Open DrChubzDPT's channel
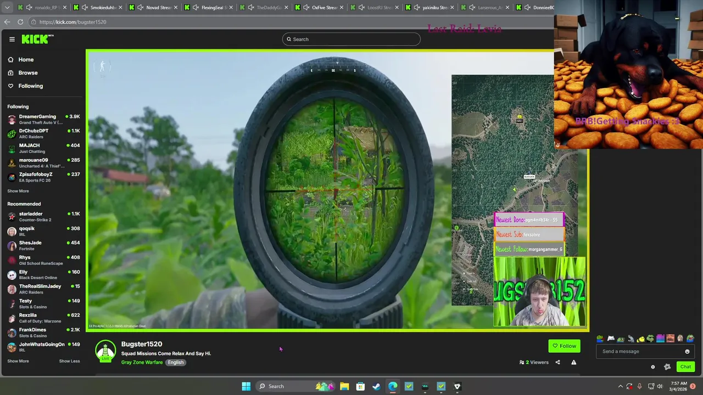 43,133
